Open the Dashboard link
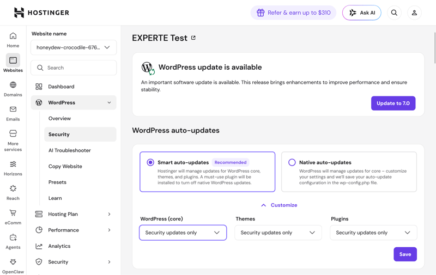 (x=61, y=87)
